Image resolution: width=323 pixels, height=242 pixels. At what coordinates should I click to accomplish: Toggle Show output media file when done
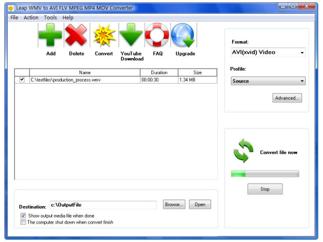23,216
